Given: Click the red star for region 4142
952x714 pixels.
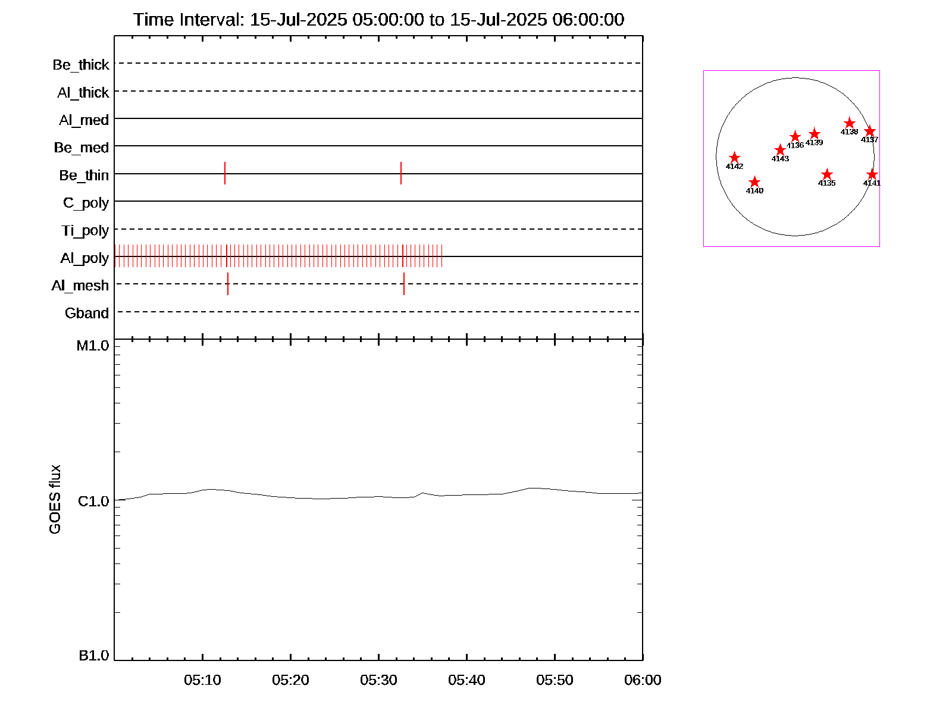Looking at the screenshot, I should pos(734,158).
